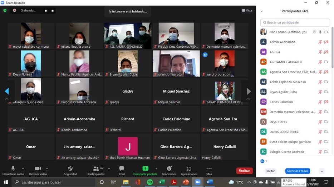Expand audio options arrow beside microphone
The image size is (334, 187).
(23, 168)
